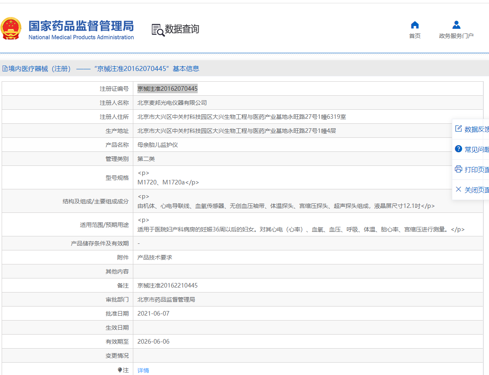
Task: Click attachment value 产品技术要求
Action: point(155,257)
